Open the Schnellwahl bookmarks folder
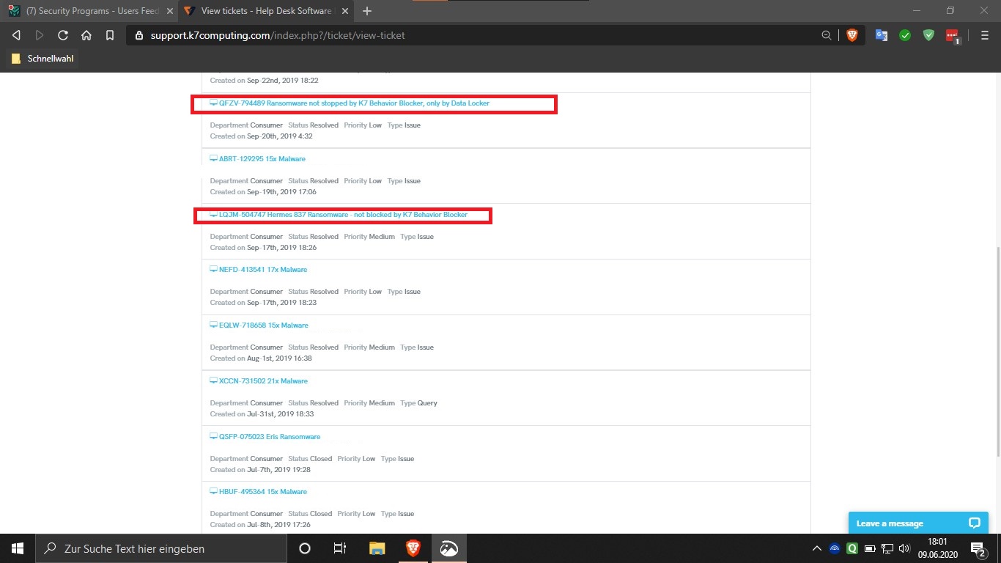 click(x=43, y=58)
